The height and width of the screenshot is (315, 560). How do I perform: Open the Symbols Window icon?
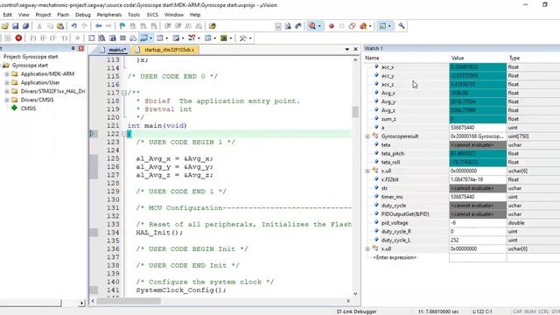113,38
